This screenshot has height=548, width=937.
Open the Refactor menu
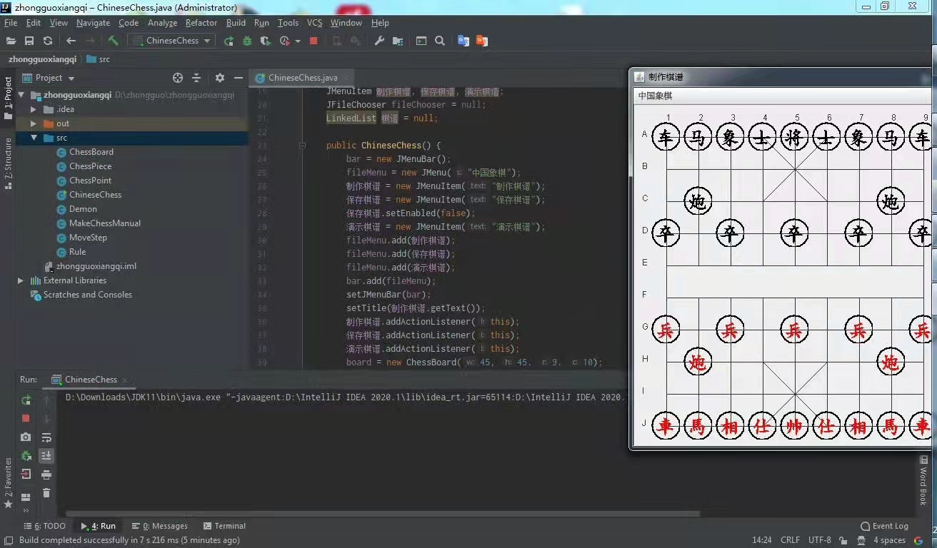pyautogui.click(x=201, y=23)
